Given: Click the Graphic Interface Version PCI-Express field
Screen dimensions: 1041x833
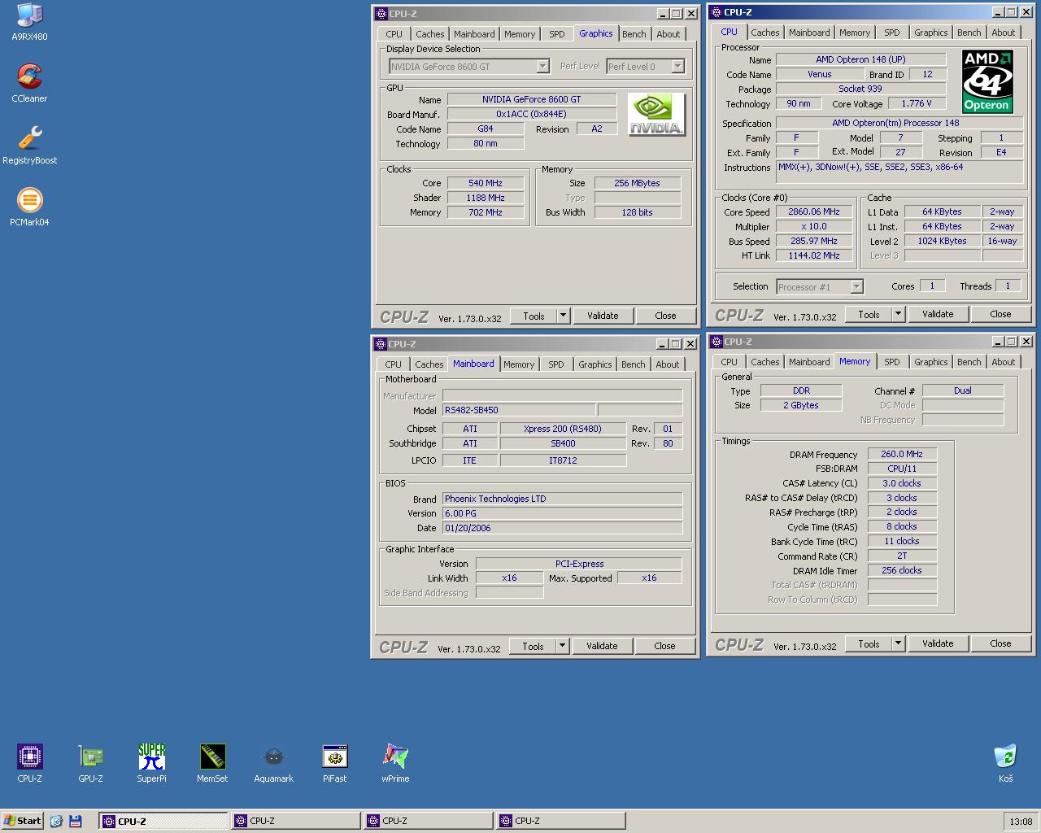Looking at the screenshot, I should click(x=579, y=564).
